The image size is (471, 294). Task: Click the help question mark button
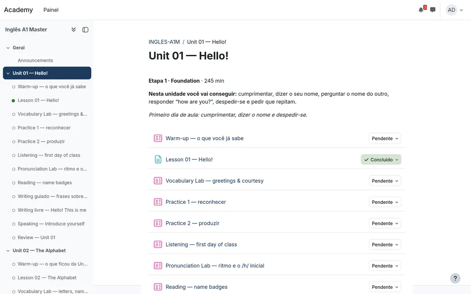(455, 278)
